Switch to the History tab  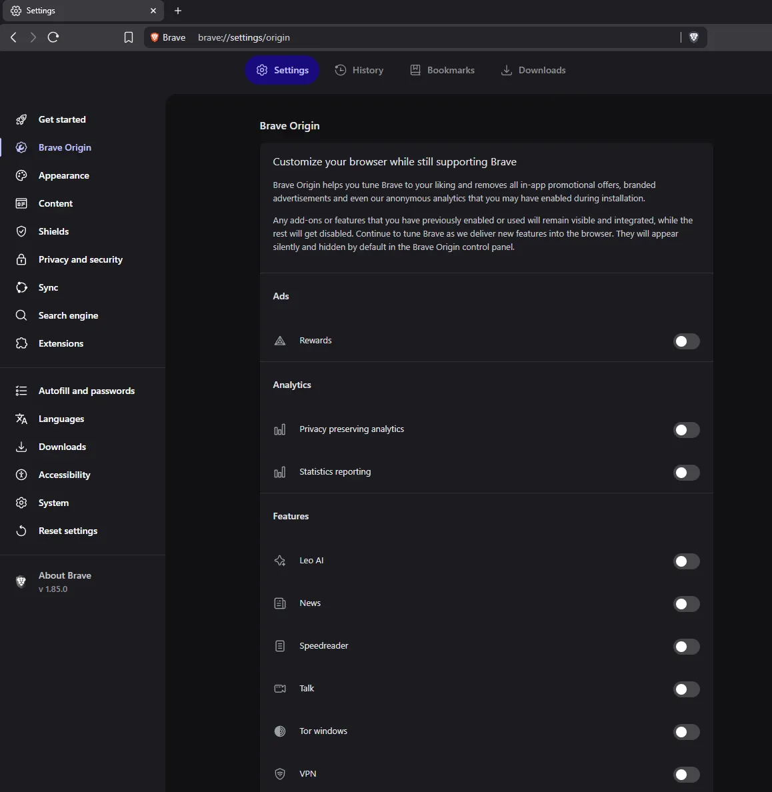click(x=359, y=70)
